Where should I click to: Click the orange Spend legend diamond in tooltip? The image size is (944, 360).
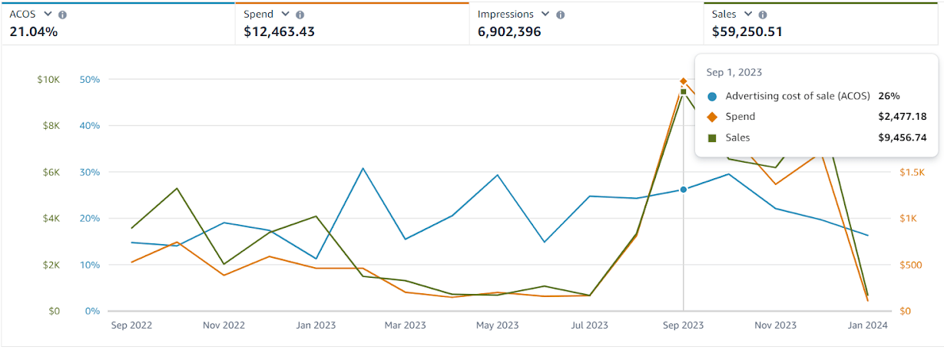pyautogui.click(x=712, y=117)
